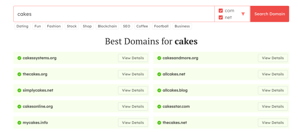Click green checkmark next to allcakes.blog

tap(159, 90)
